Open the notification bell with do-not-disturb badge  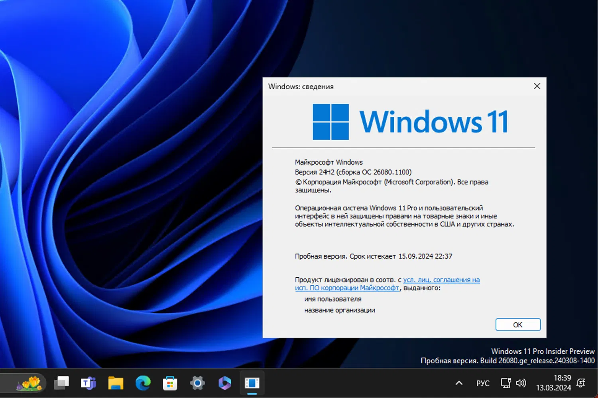click(x=581, y=383)
